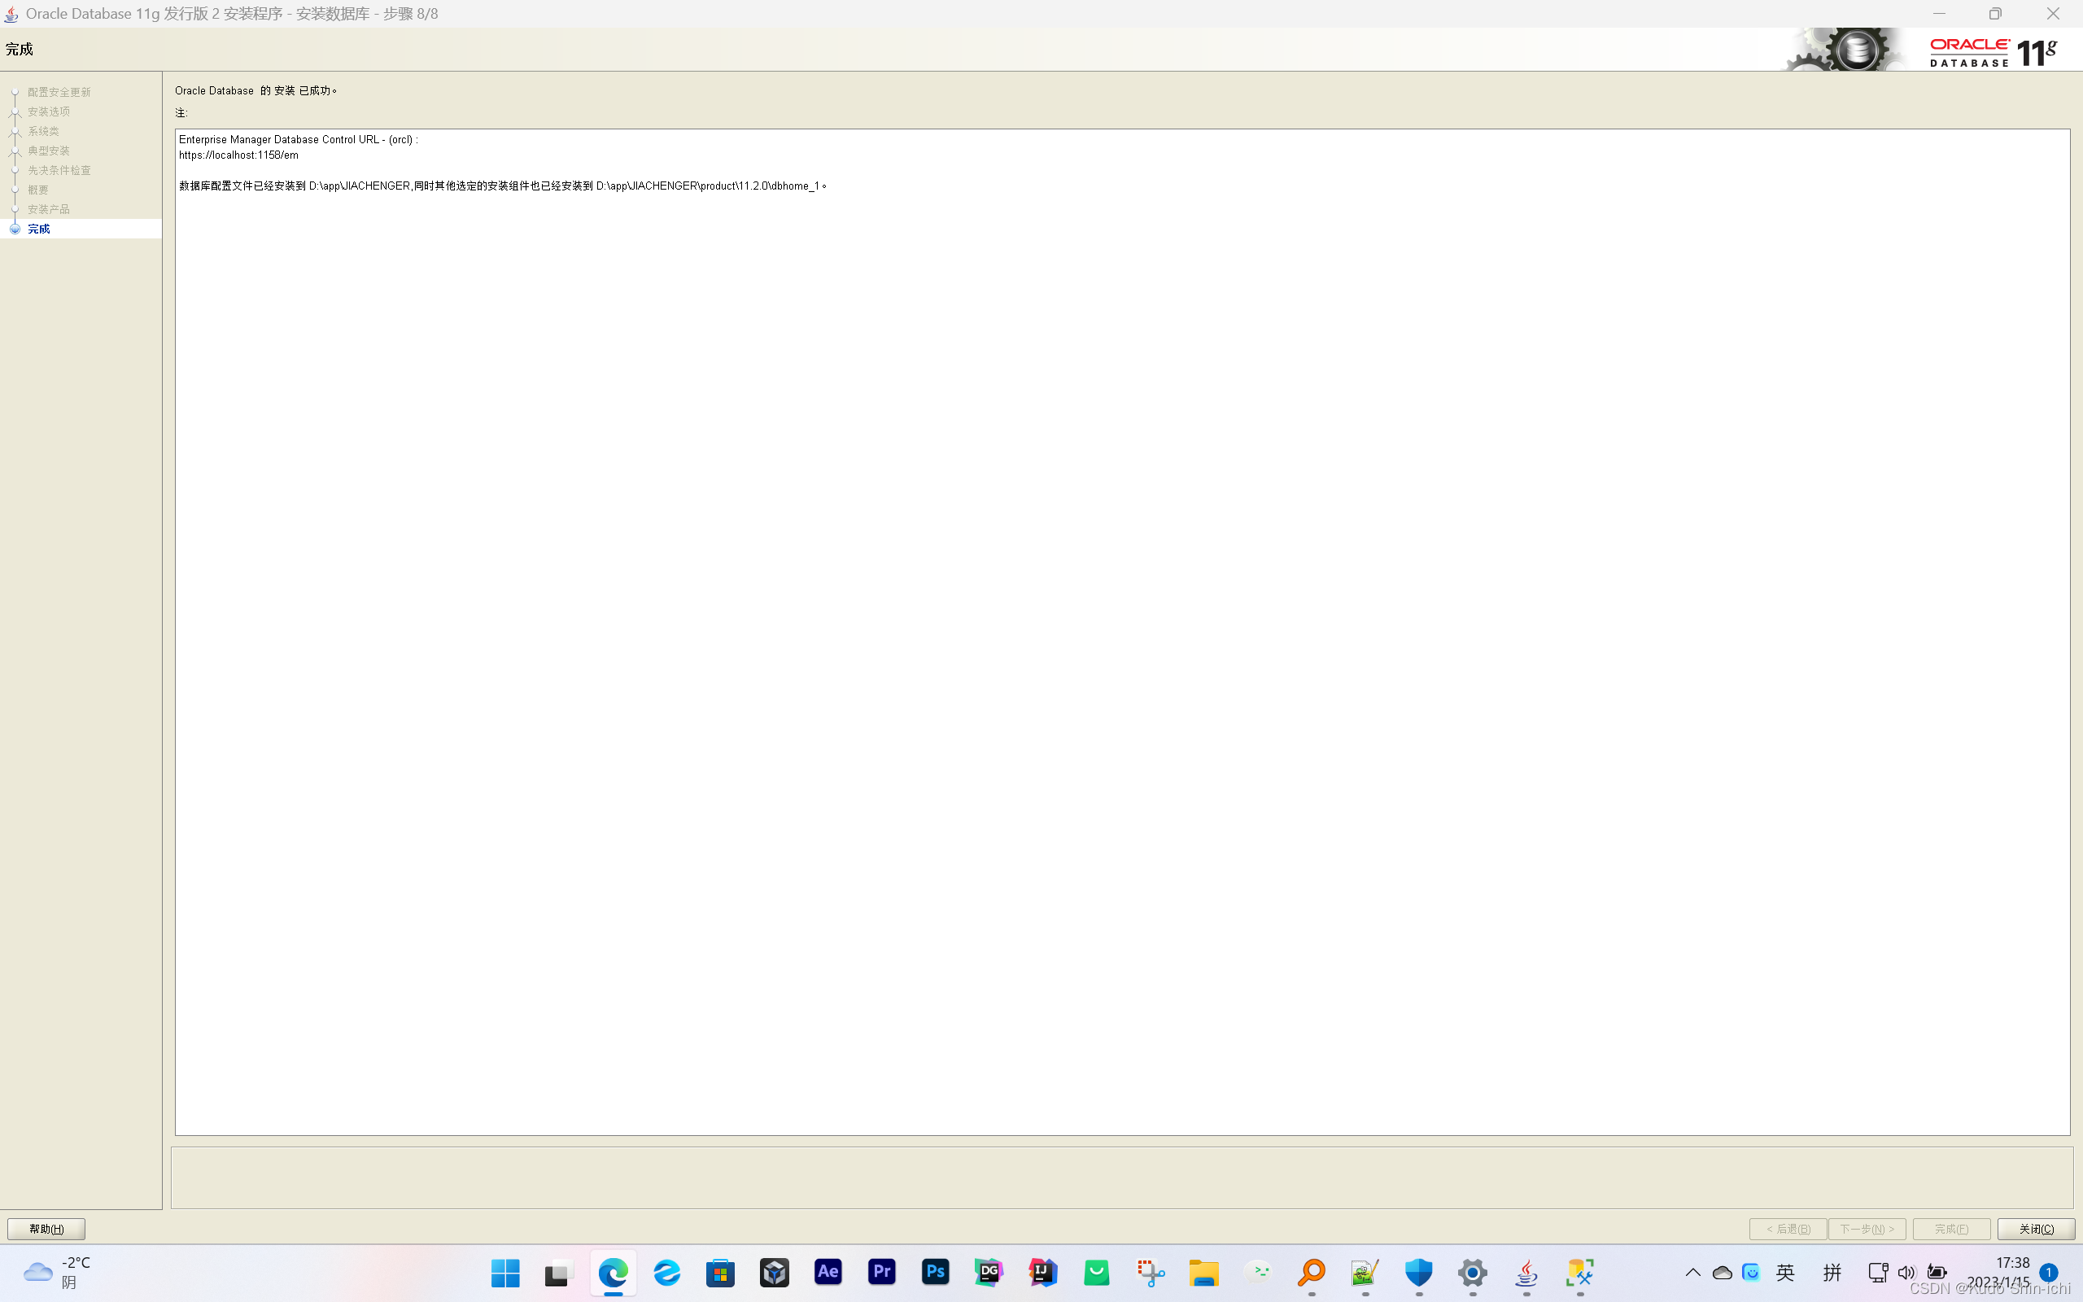The width and height of the screenshot is (2083, 1302).
Task: Select the 概要 step
Action: [x=38, y=190]
